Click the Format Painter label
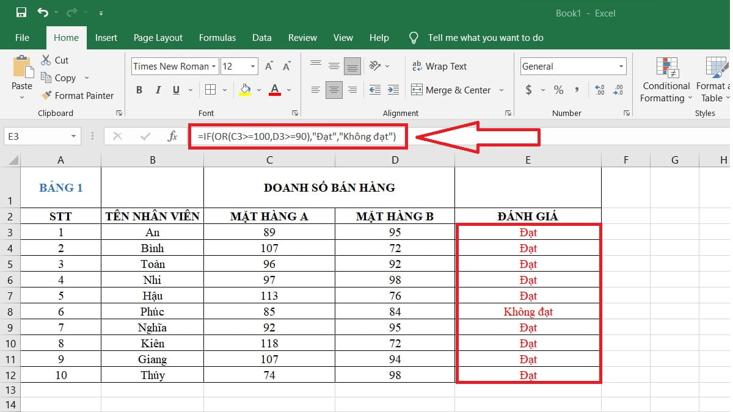This screenshot has width=733, height=412. click(84, 96)
